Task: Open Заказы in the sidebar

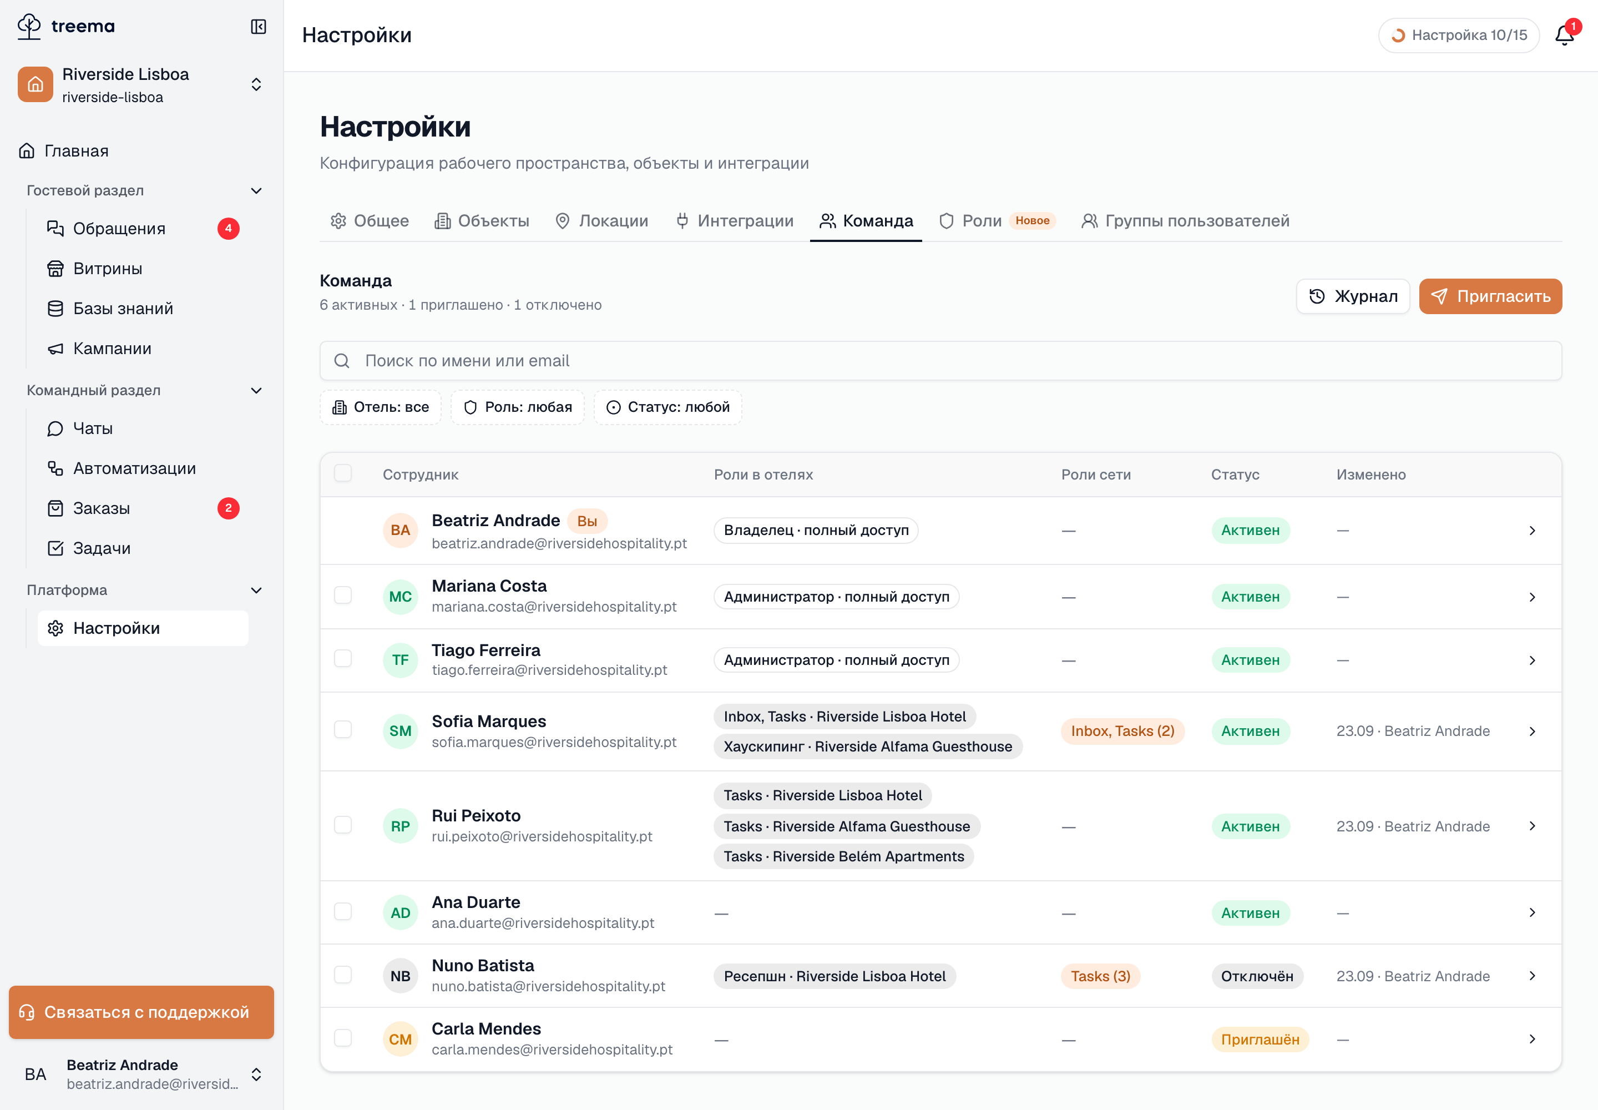Action: [x=143, y=508]
